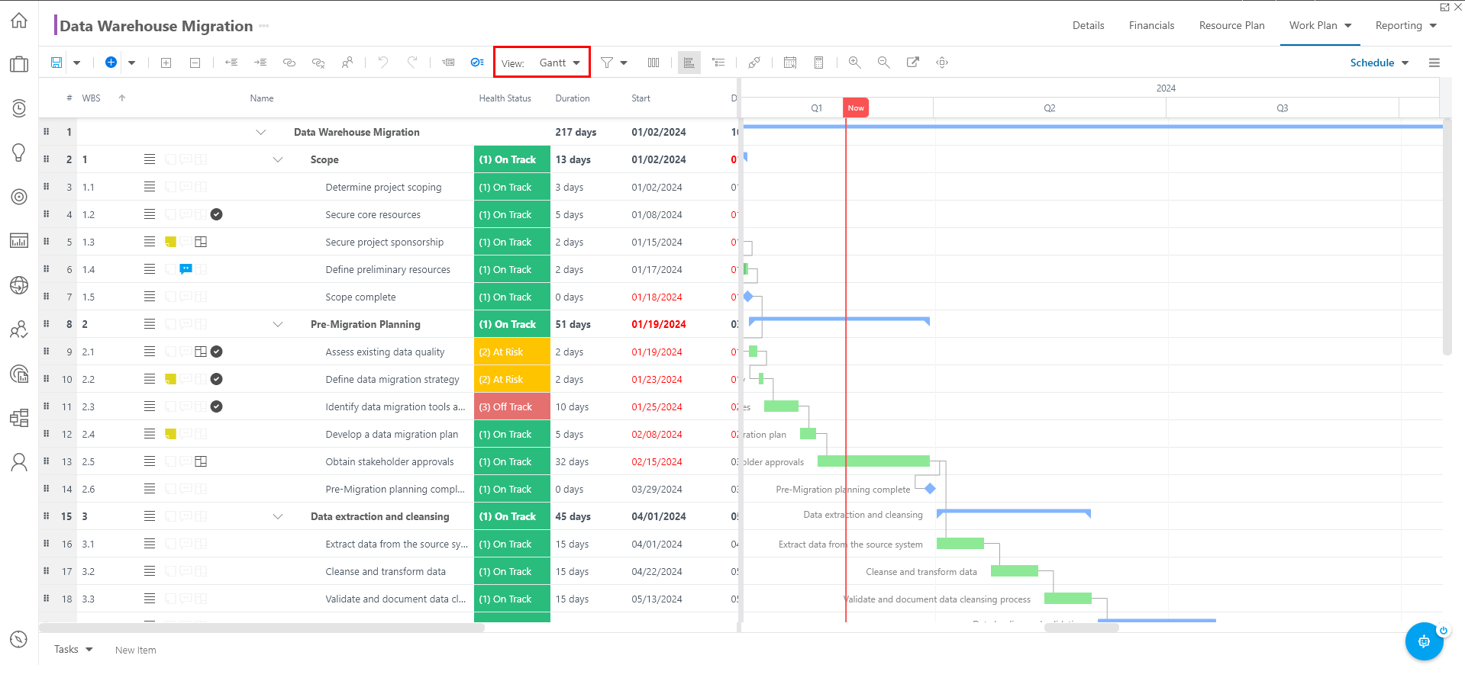
Task: Click the Indent task icon
Action: (260, 63)
